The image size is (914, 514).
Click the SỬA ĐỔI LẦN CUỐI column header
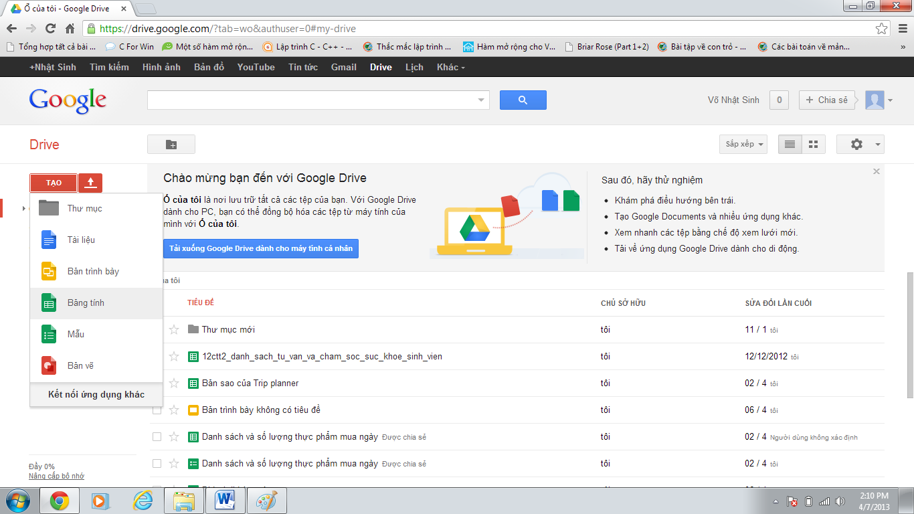pyautogui.click(x=778, y=303)
